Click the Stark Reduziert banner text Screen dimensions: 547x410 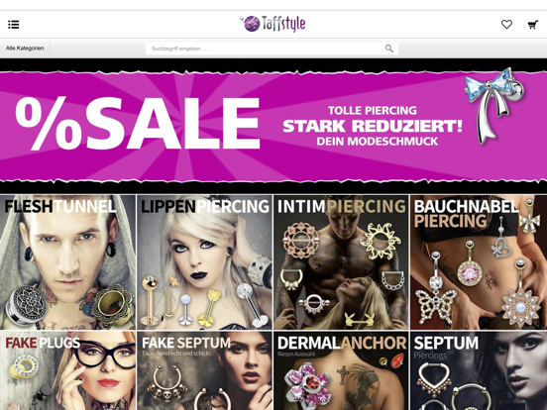click(x=373, y=126)
